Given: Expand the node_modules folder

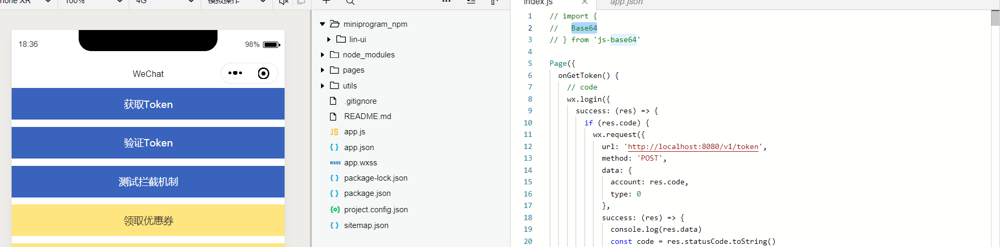Looking at the screenshot, I should click(x=322, y=55).
